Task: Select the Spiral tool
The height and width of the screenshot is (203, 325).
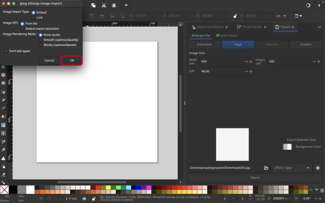Action: coord(3,83)
